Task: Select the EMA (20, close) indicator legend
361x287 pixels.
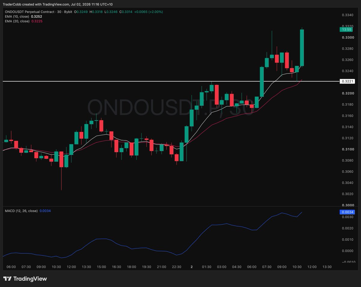Action: tap(17, 21)
